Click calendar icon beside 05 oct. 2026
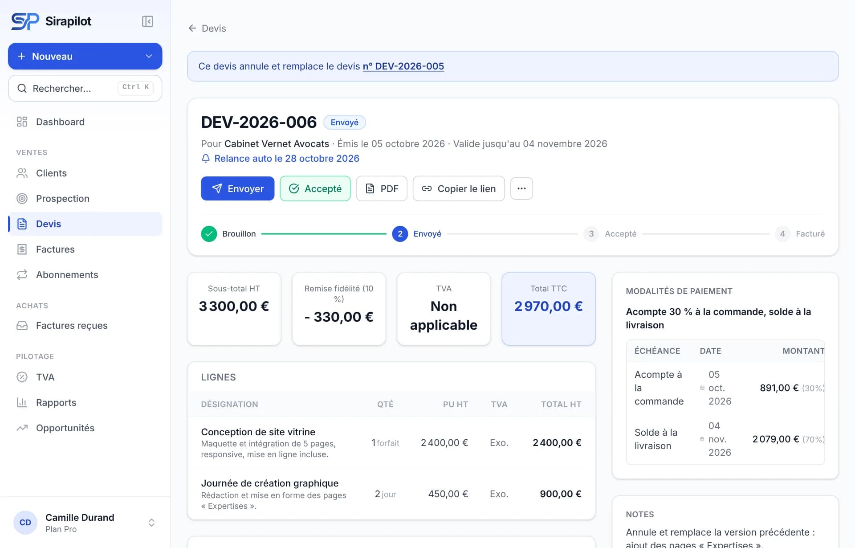The width and height of the screenshot is (855, 548). [x=702, y=388]
